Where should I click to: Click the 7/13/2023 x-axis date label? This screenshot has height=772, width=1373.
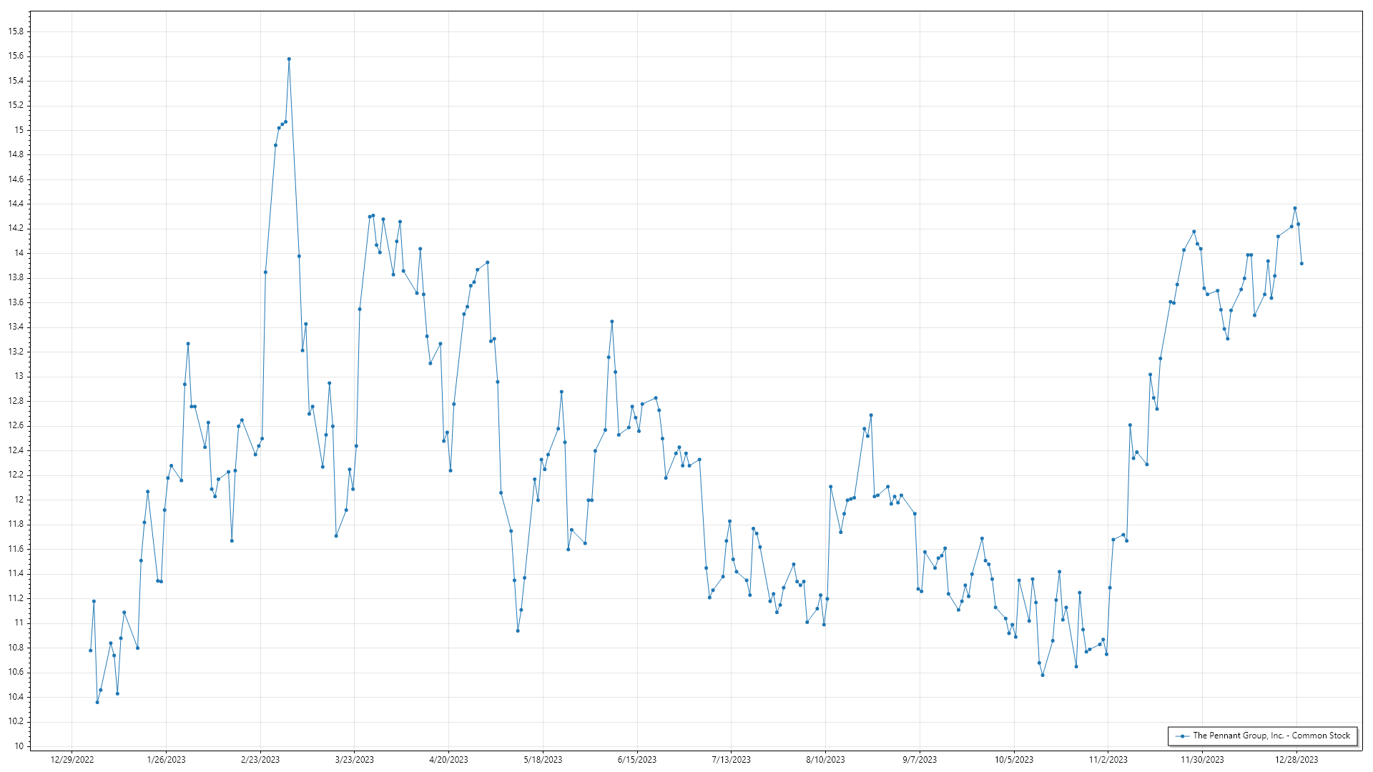click(731, 760)
